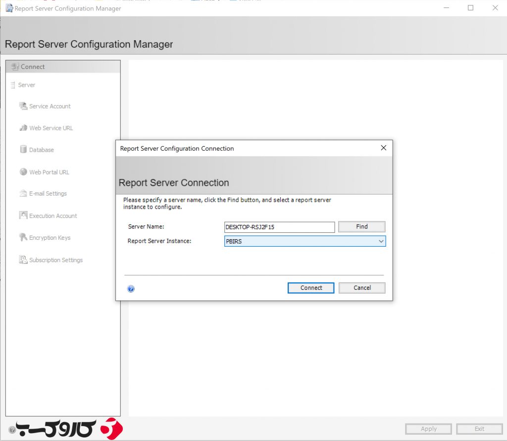Click inside the Server Name field
The height and width of the screenshot is (441, 507).
[279, 227]
